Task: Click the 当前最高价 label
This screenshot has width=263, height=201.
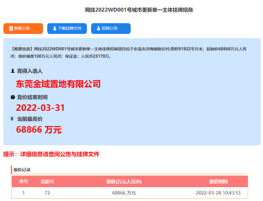Action: 30,119
